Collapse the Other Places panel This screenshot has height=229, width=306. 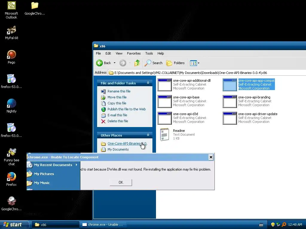coord(148,135)
